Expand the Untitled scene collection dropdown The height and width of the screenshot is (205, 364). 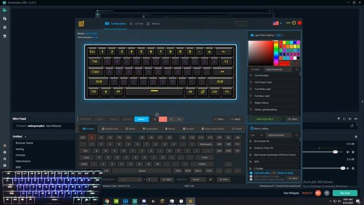[25, 137]
